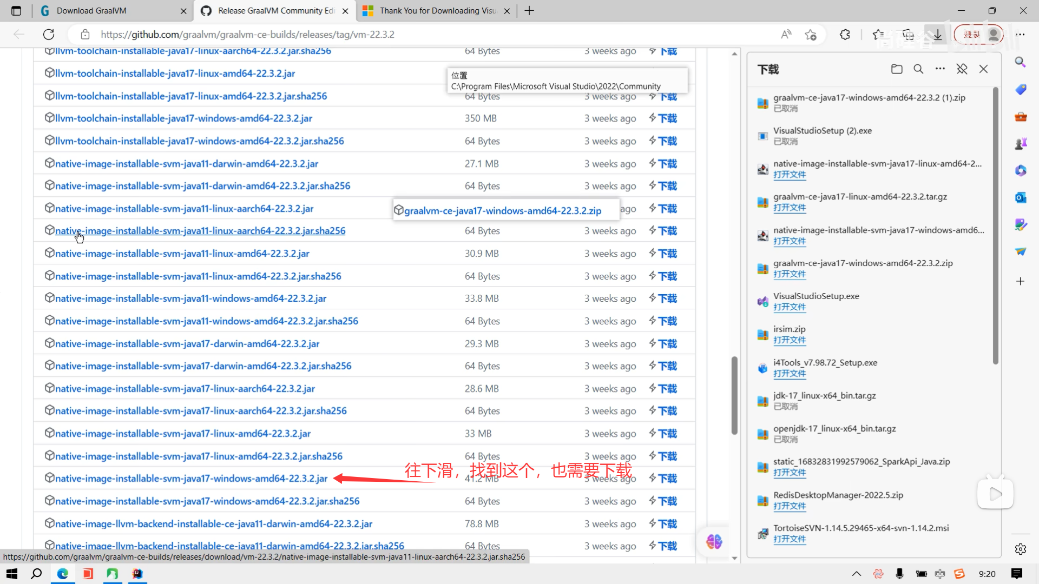Click the downloads toolbar button
Screen dimensions: 1039x584
938,35
